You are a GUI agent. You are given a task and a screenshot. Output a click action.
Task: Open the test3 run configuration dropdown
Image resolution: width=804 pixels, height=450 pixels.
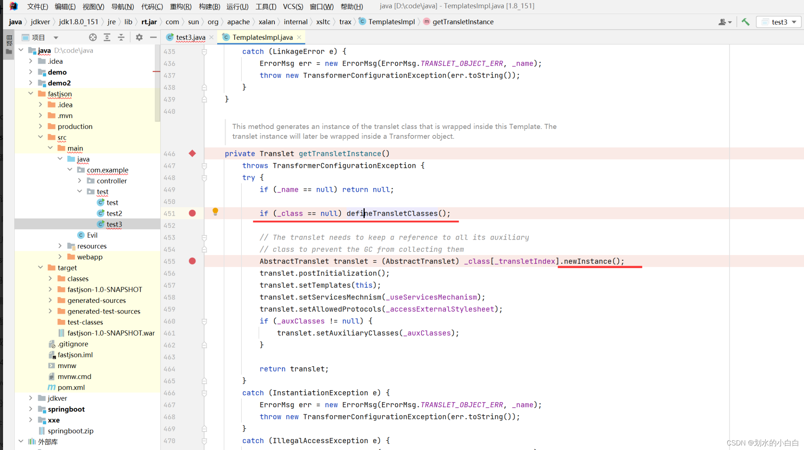(779, 22)
